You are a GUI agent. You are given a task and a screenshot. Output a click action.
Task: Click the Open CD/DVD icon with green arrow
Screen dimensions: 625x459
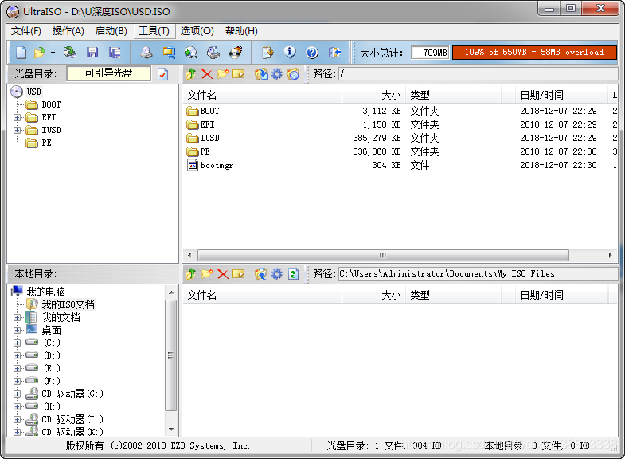[x=70, y=53]
